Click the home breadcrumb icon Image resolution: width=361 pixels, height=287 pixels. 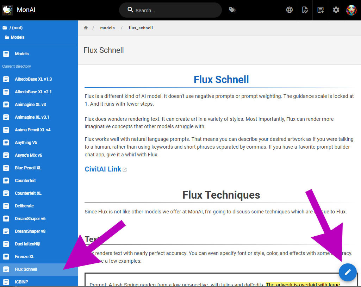[x=86, y=28]
